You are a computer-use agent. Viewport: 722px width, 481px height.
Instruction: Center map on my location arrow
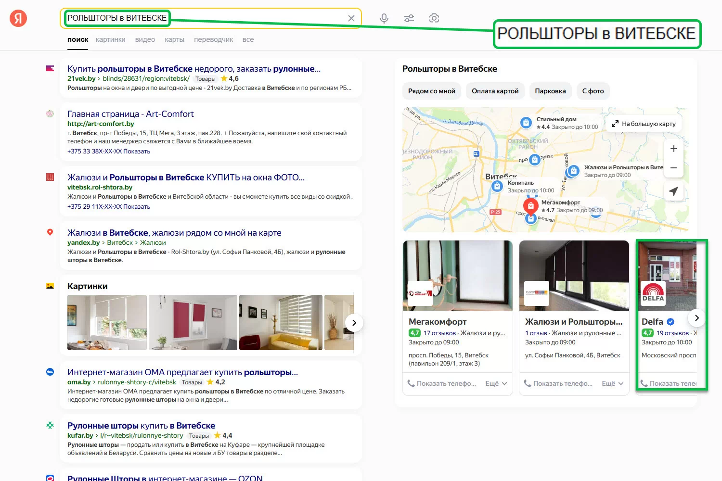[x=673, y=191]
